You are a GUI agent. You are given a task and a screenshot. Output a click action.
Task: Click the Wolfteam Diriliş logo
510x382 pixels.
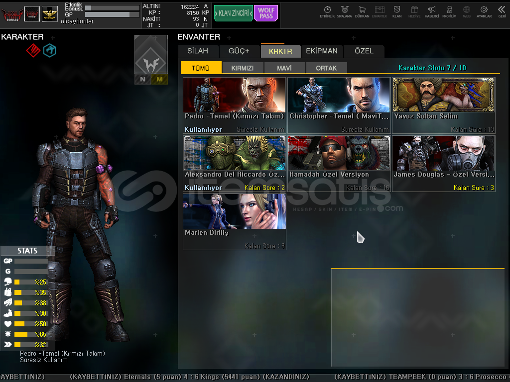(x=12, y=14)
